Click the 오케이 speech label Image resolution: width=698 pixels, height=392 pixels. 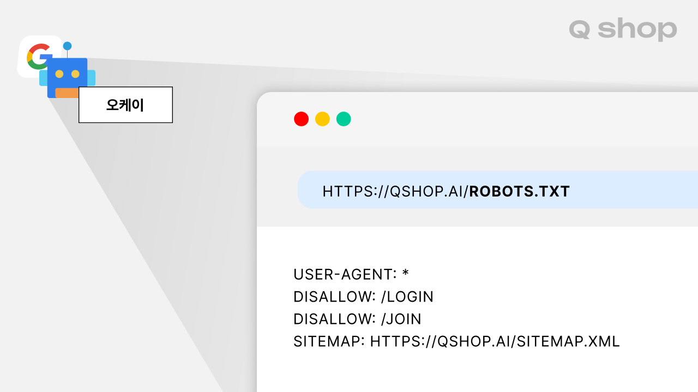pyautogui.click(x=125, y=105)
